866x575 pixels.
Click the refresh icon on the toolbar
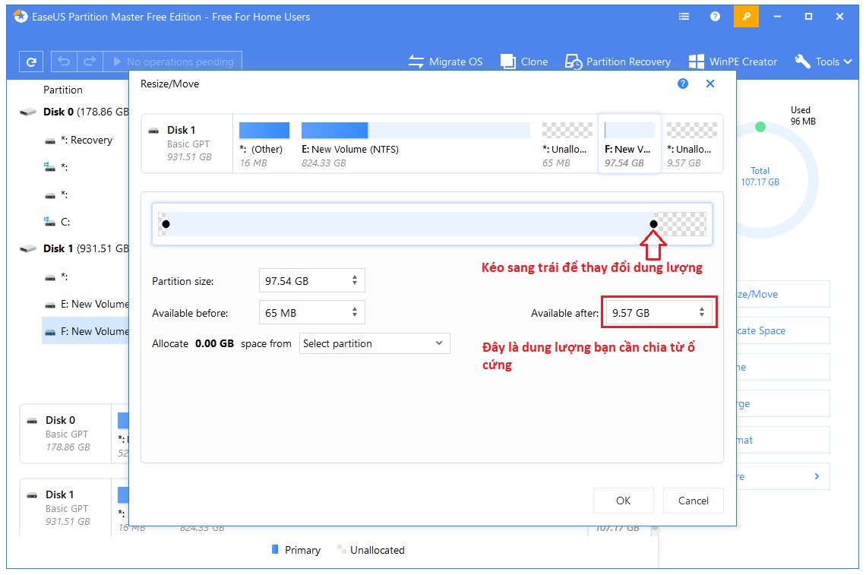coord(30,62)
